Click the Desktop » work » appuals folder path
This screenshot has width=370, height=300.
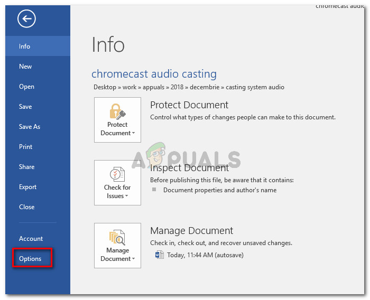(189, 87)
